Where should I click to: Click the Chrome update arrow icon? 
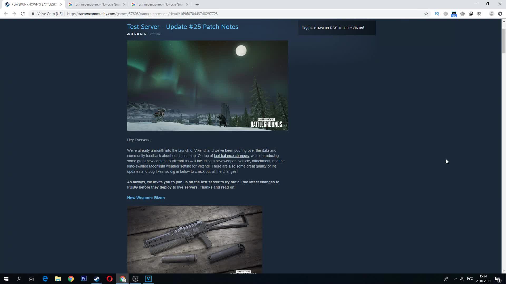click(500, 14)
